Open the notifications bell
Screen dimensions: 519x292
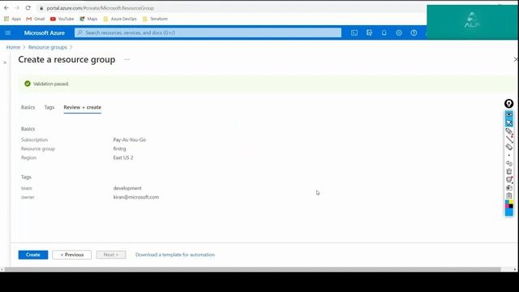pos(384,32)
